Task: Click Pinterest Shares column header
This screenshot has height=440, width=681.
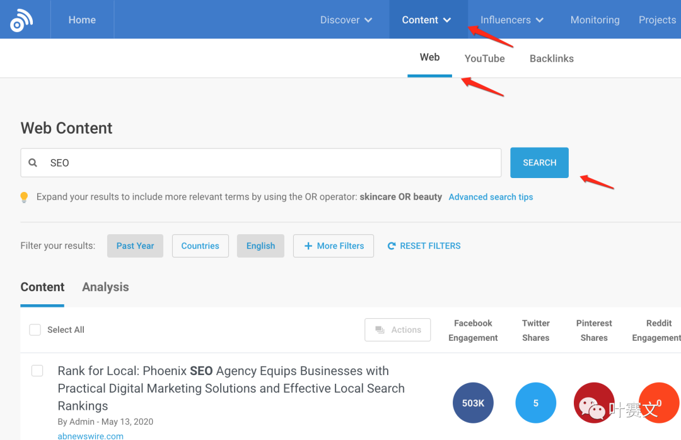Action: (x=594, y=330)
